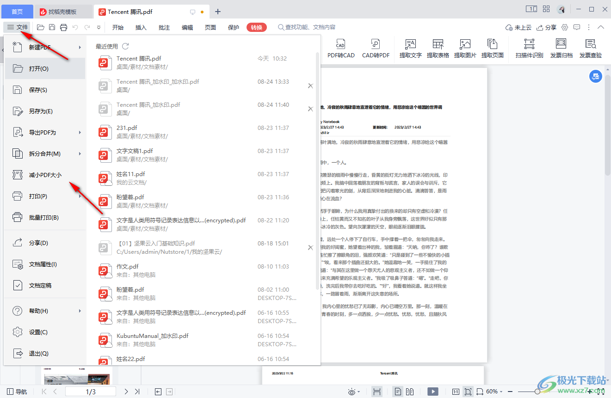Click the 提取图片 tool
This screenshot has height=398, width=611.
(465, 49)
